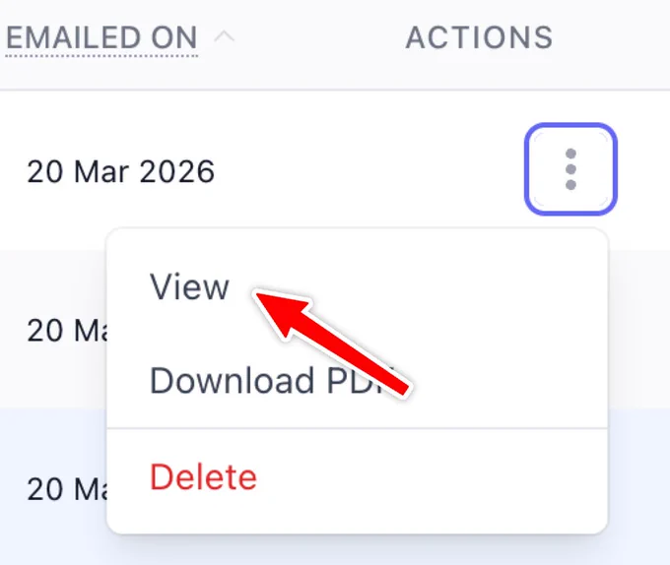Screen dimensions: 670x565
Task: Click first row space right of kebab button
Action: coord(644,169)
